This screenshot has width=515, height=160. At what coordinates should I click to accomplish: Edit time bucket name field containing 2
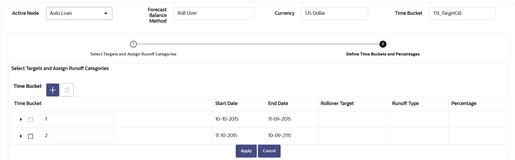[77, 136]
